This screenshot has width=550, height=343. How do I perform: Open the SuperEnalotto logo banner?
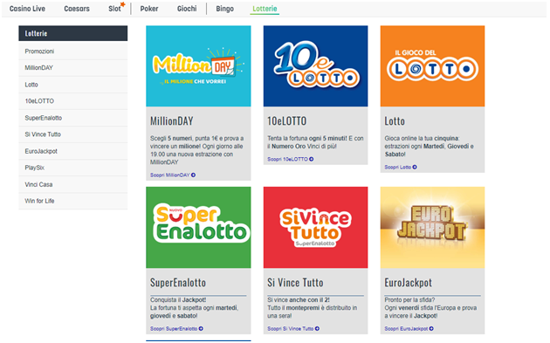pos(198,227)
